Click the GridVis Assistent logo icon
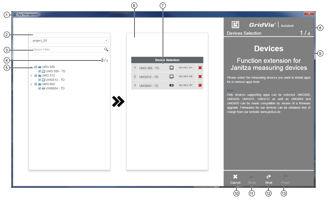Image resolution: width=328 pixels, height=200 pixels. pos(235,24)
